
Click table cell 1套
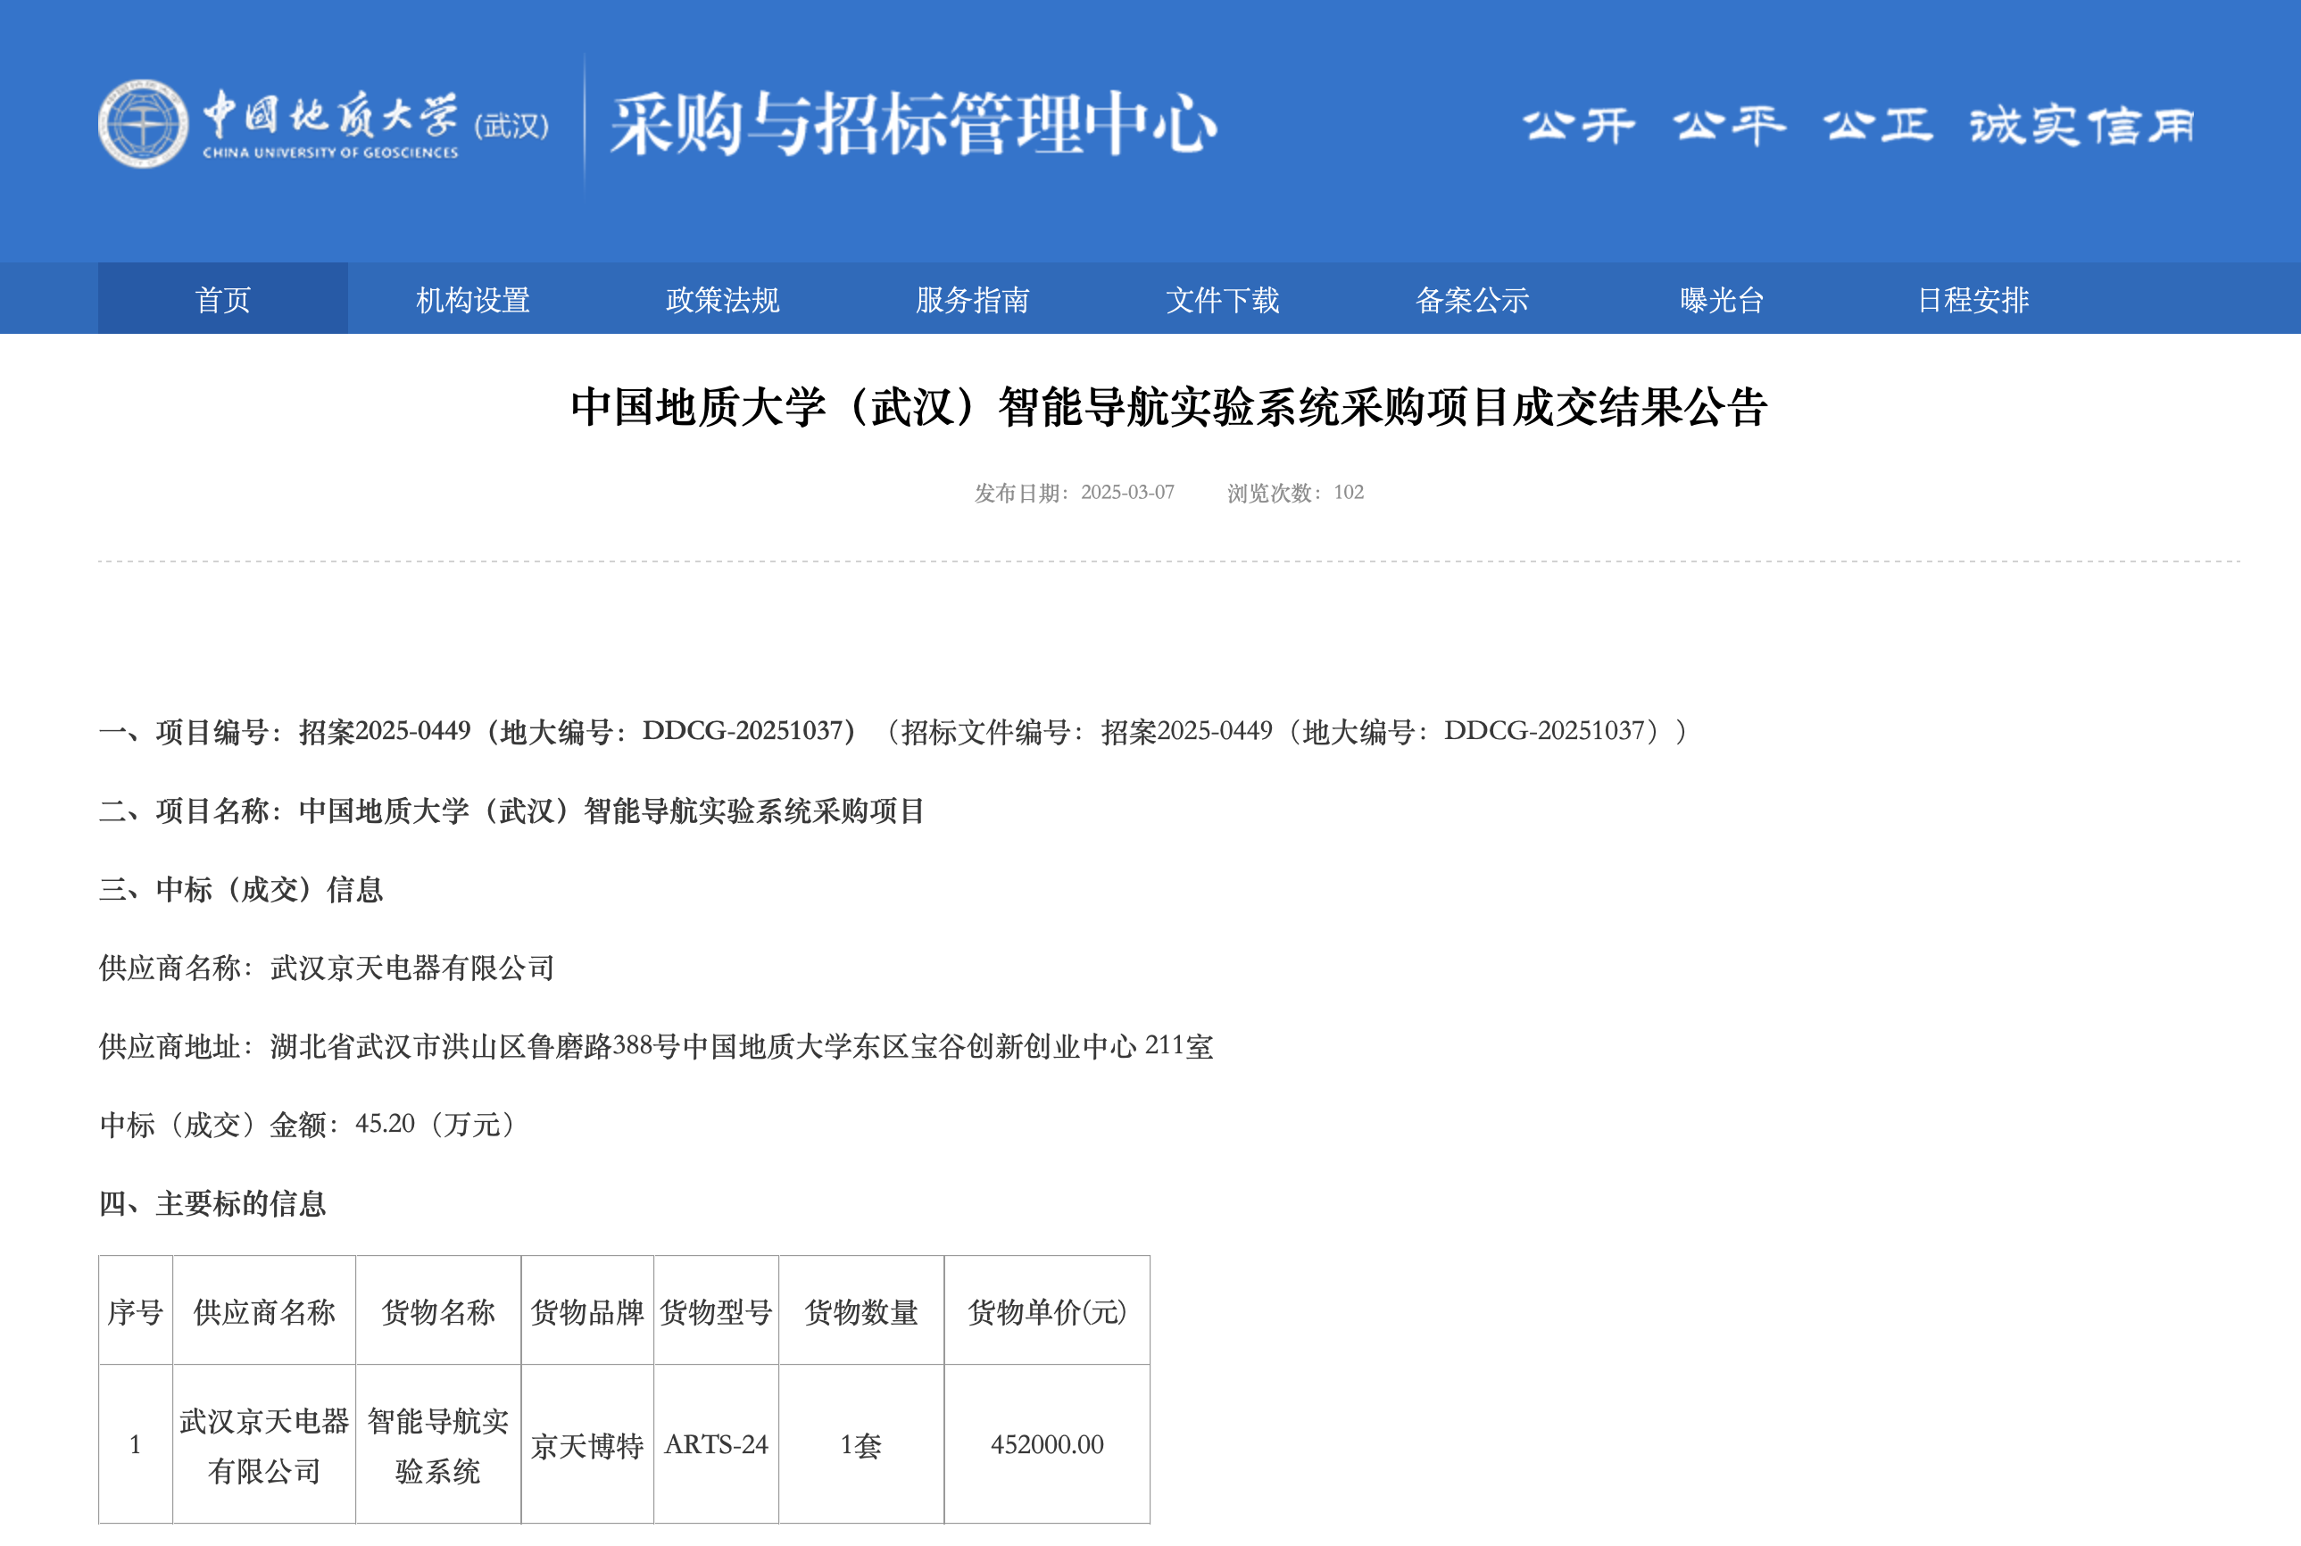(x=861, y=1445)
